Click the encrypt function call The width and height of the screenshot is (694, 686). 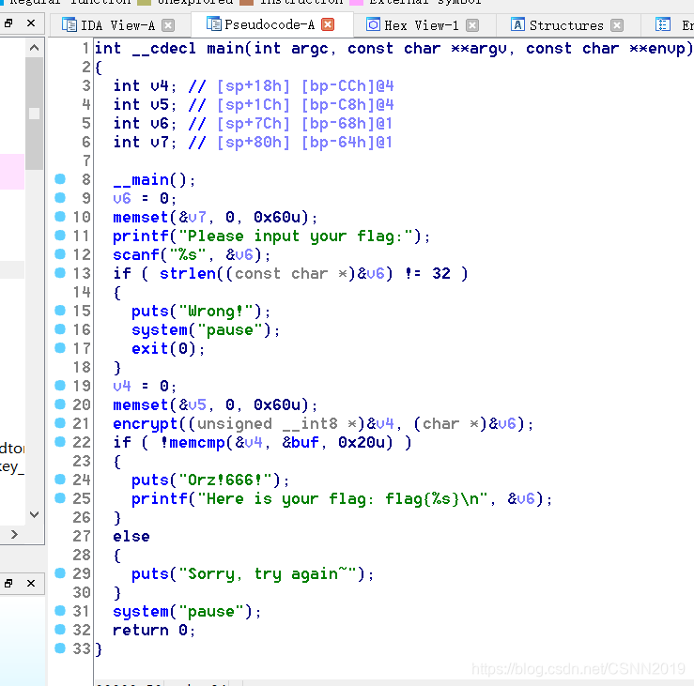point(146,424)
